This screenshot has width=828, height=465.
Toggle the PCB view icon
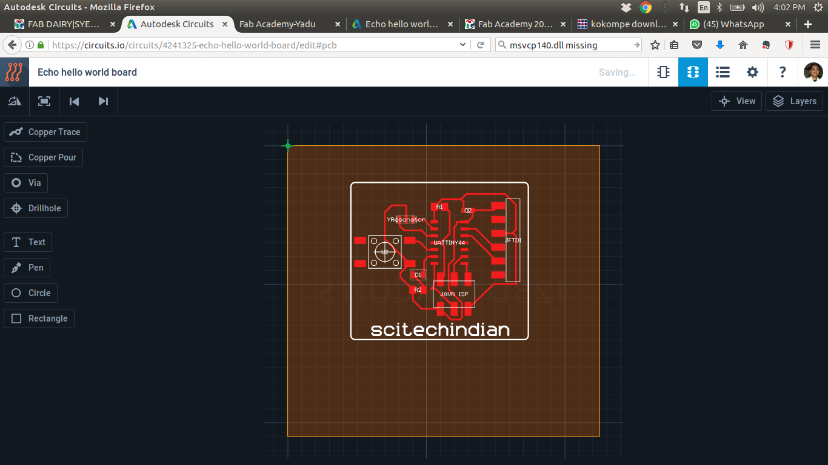(x=693, y=72)
